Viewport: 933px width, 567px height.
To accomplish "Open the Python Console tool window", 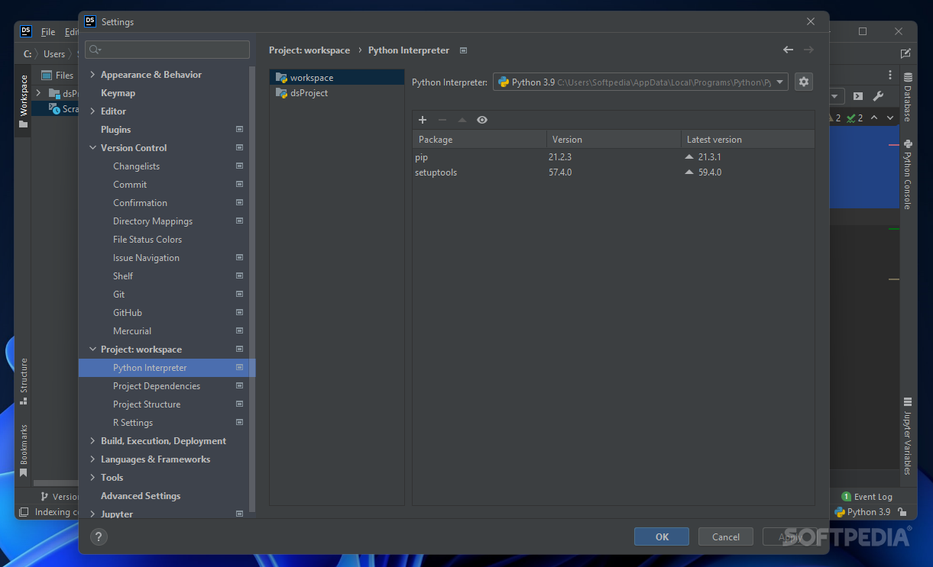I will pyautogui.click(x=908, y=174).
